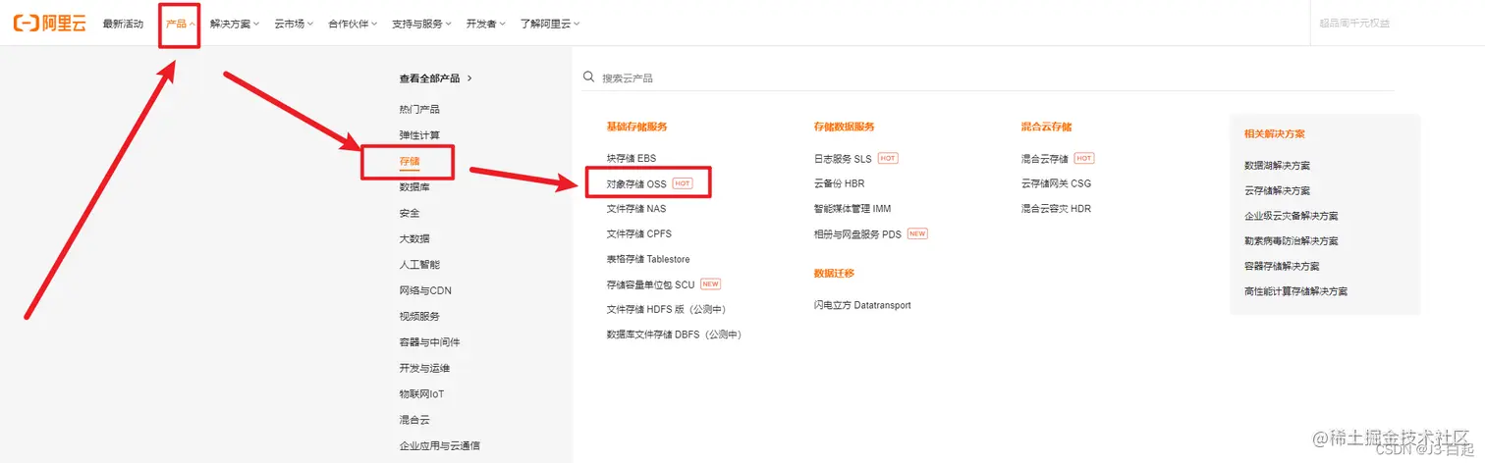Open 勒索病毒防治解决方案 link
The height and width of the screenshot is (463, 1485).
[x=1291, y=241]
